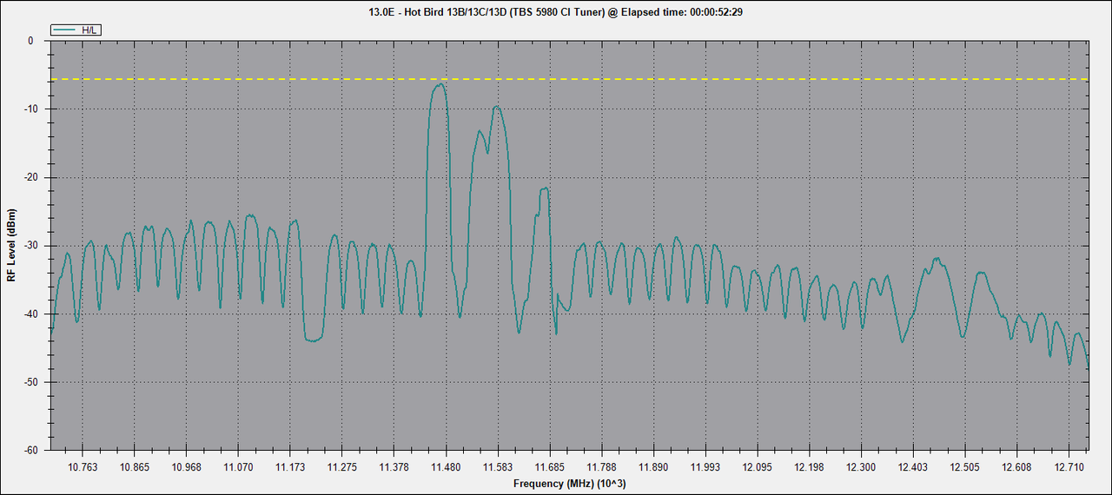Click the 11.993 frequency tick label
The height and width of the screenshot is (495, 1112).
point(705,467)
